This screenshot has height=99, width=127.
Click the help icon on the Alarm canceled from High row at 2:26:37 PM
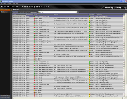(x=124, y=52)
